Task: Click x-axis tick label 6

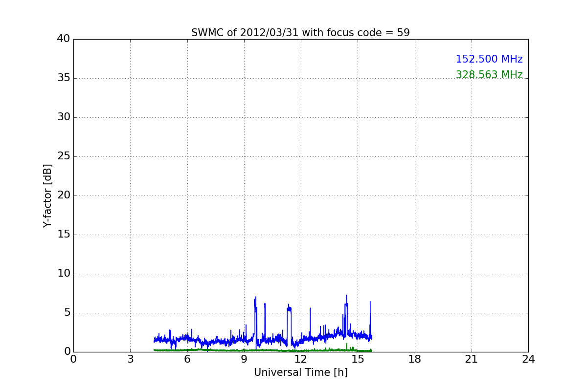Action: point(187,359)
